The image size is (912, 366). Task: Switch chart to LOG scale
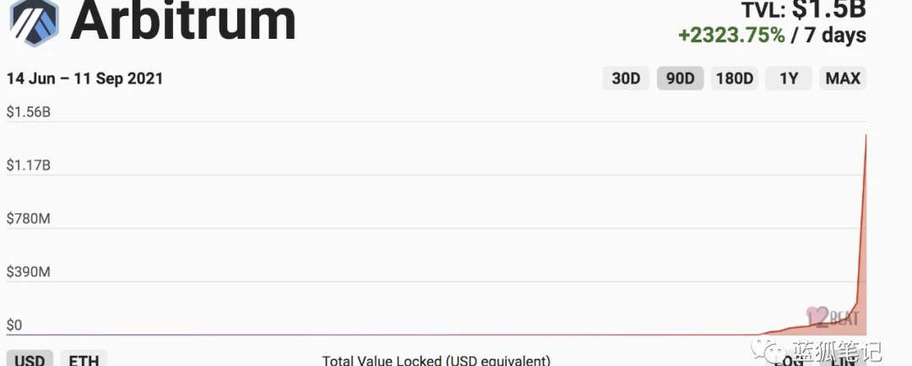(x=790, y=360)
